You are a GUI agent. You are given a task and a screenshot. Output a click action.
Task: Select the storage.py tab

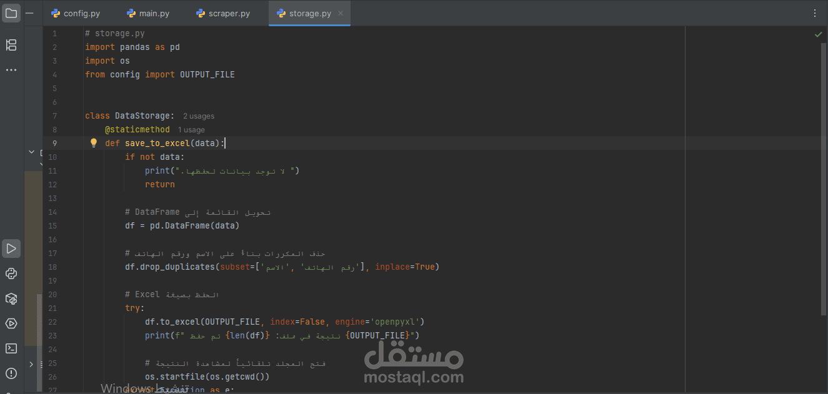(x=309, y=13)
